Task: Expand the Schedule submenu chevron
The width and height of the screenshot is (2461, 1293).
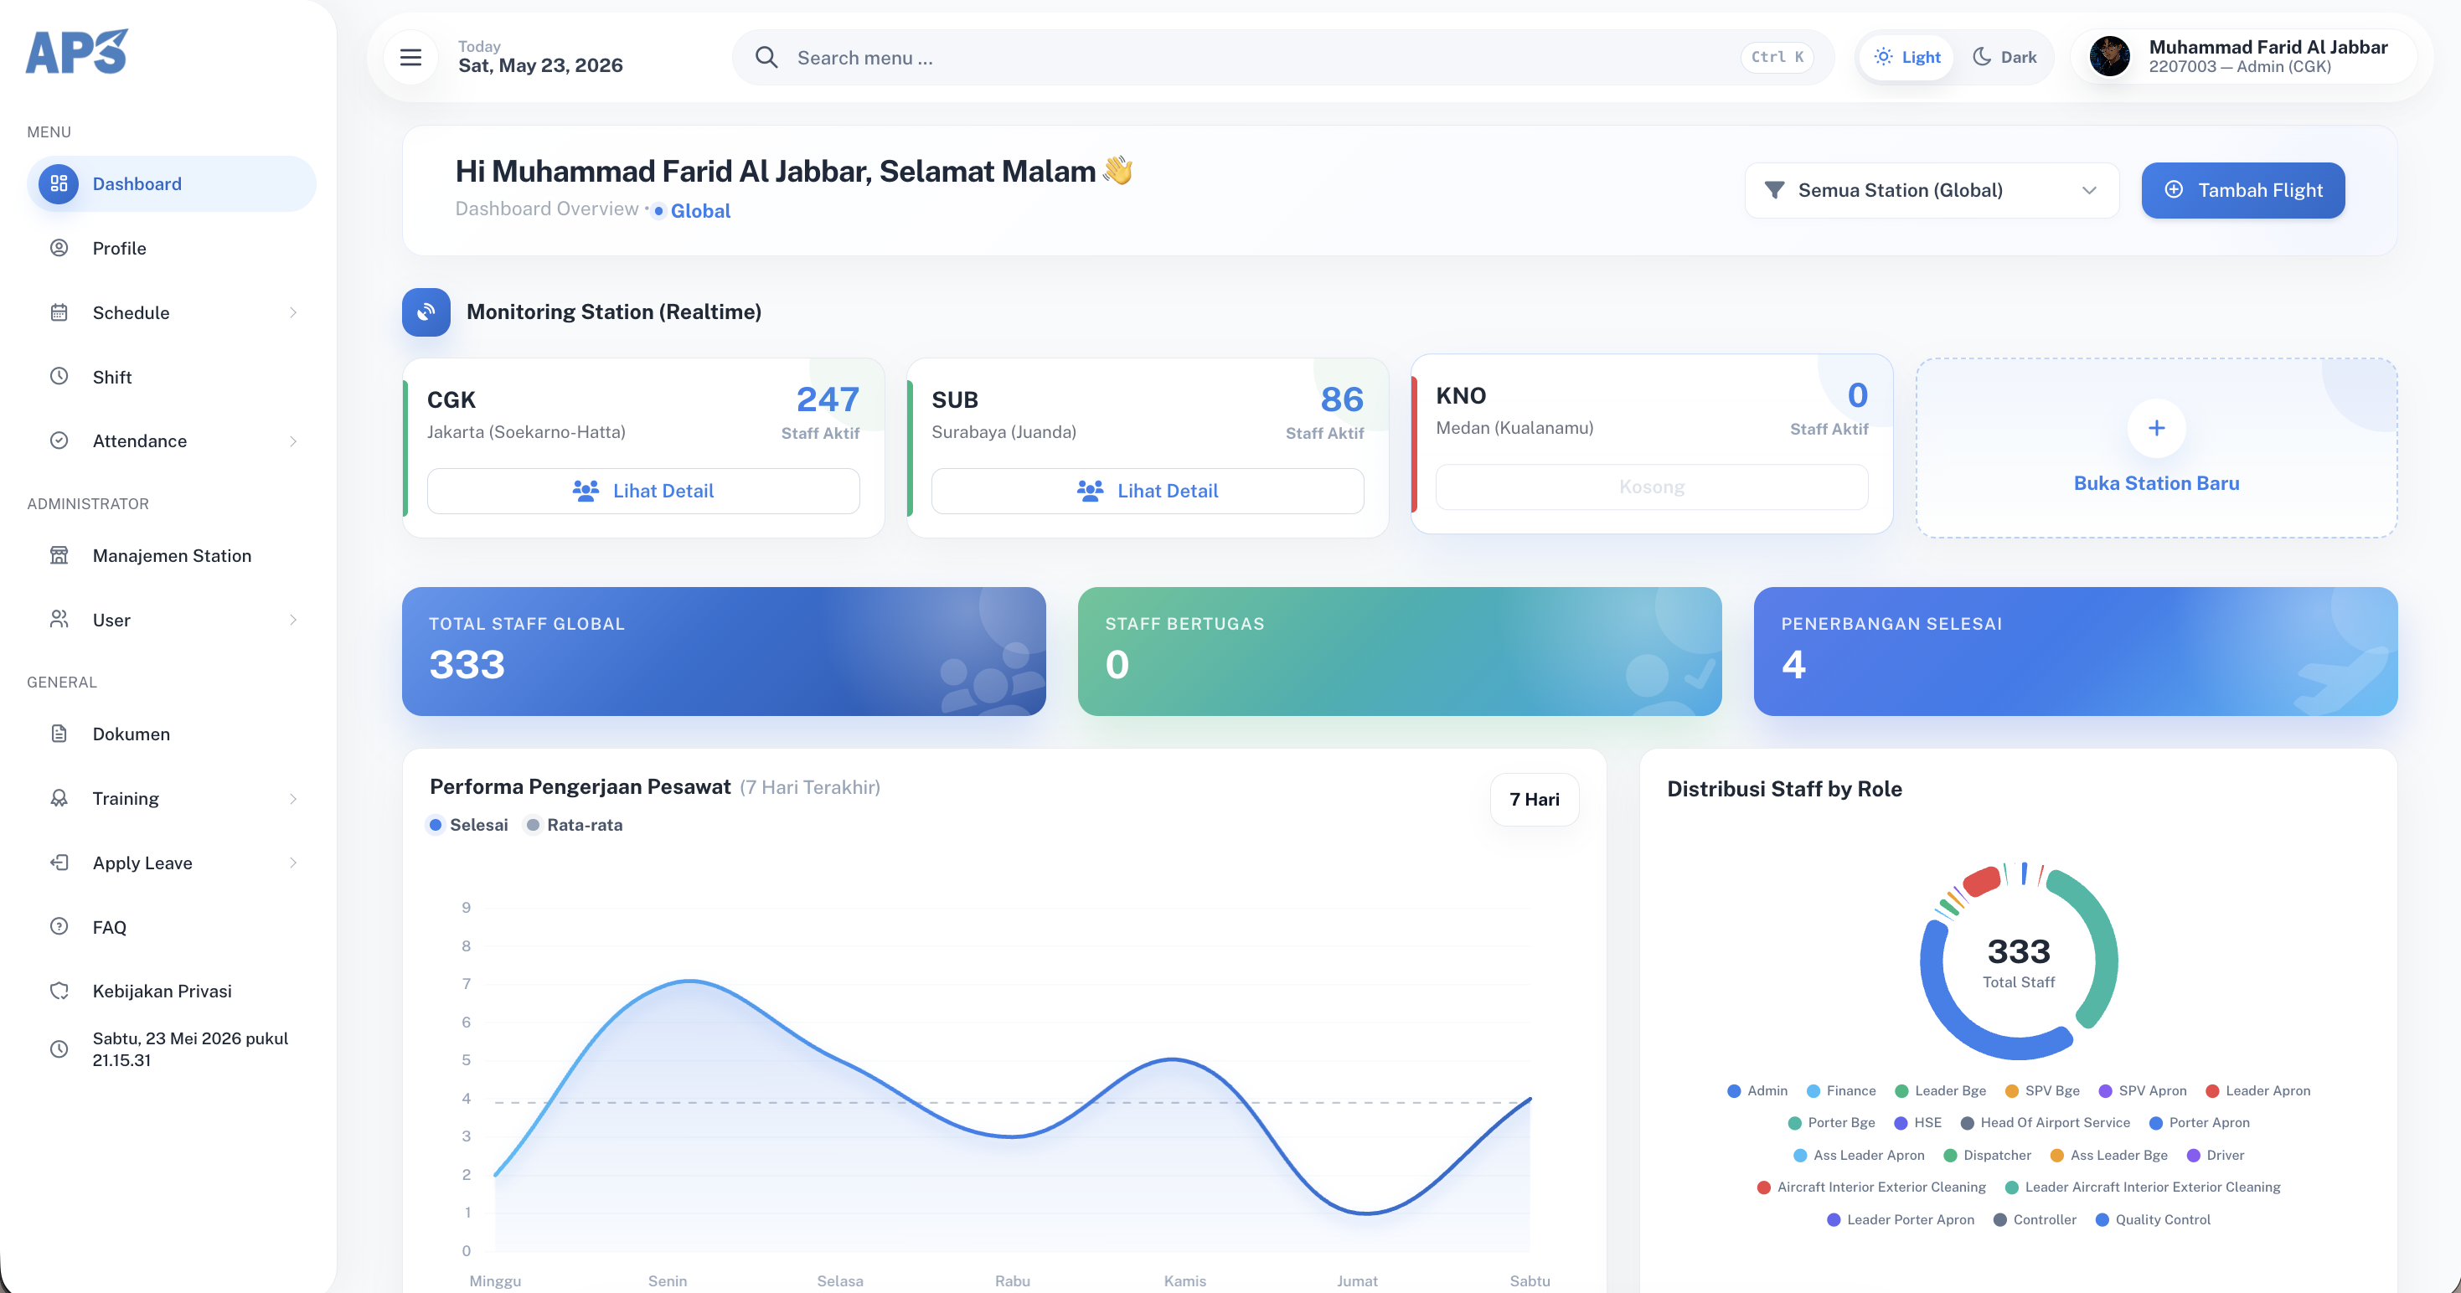Action: [x=293, y=312]
